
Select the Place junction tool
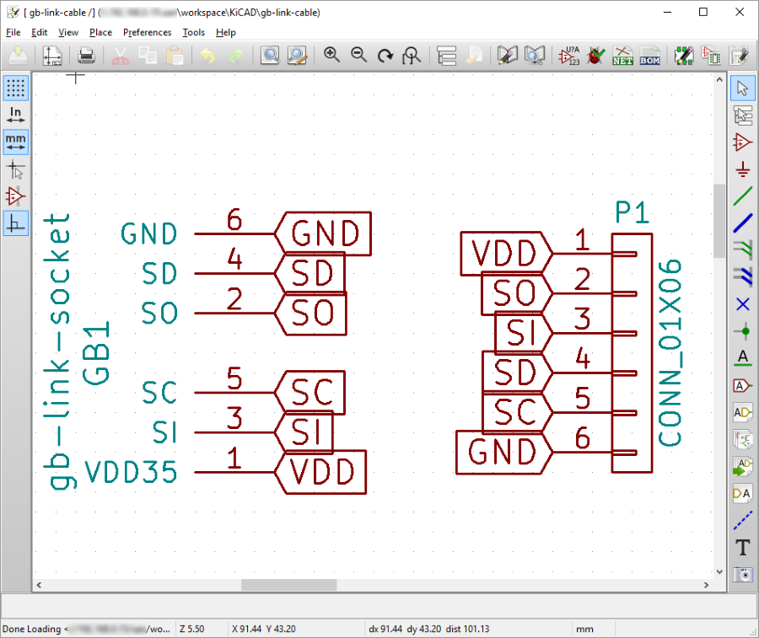click(x=742, y=331)
